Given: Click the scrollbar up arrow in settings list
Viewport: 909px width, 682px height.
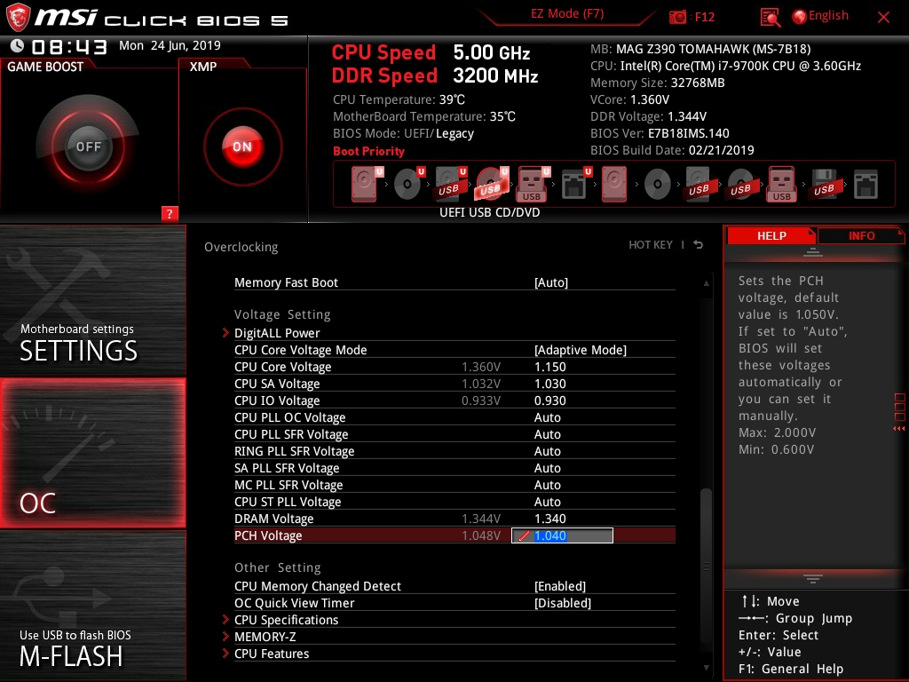Looking at the screenshot, I should point(706,283).
